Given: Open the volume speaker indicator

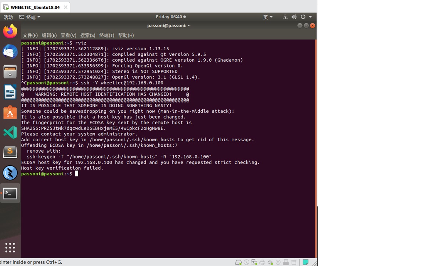Looking at the screenshot, I should click(294, 17).
